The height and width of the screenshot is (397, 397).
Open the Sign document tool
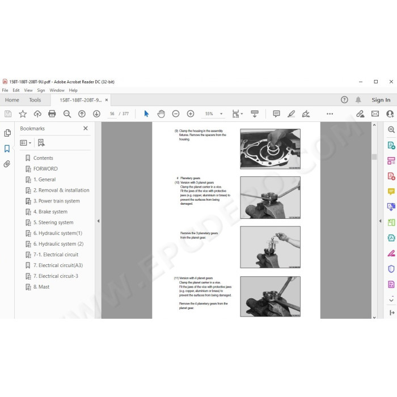[x=306, y=114]
